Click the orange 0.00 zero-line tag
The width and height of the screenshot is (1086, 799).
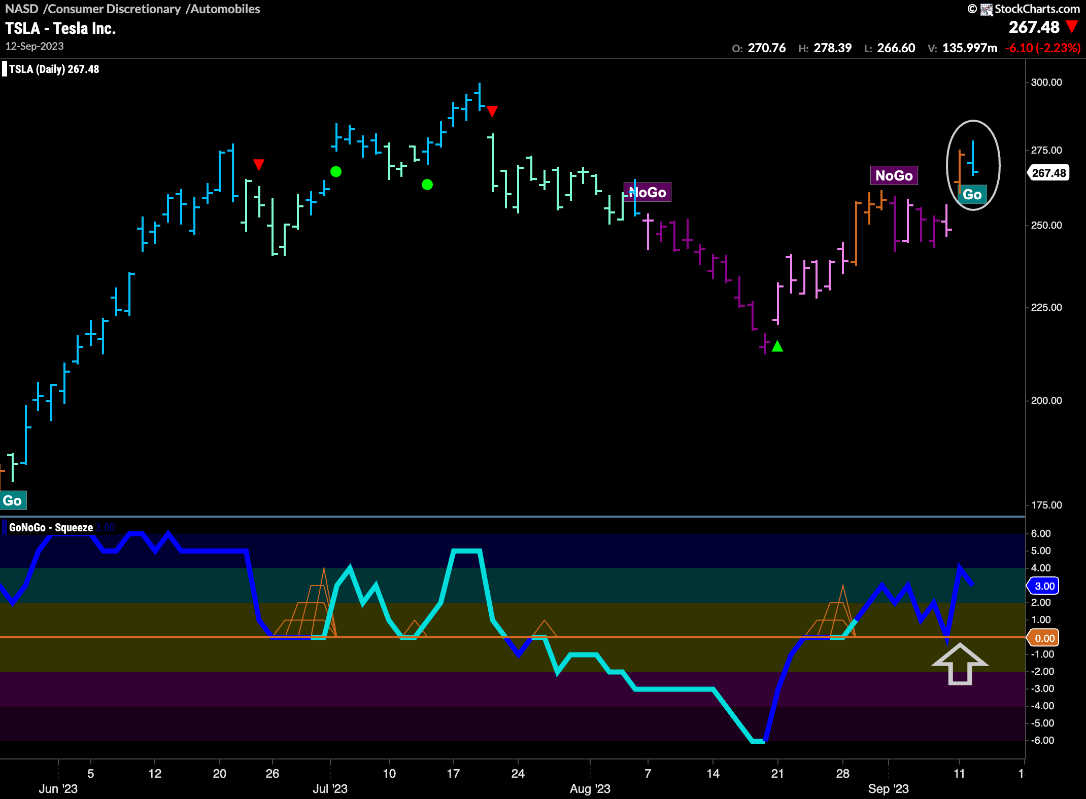tap(1043, 638)
